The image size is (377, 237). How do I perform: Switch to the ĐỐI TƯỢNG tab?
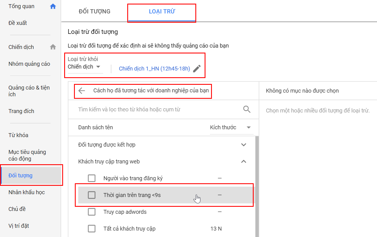click(x=94, y=11)
